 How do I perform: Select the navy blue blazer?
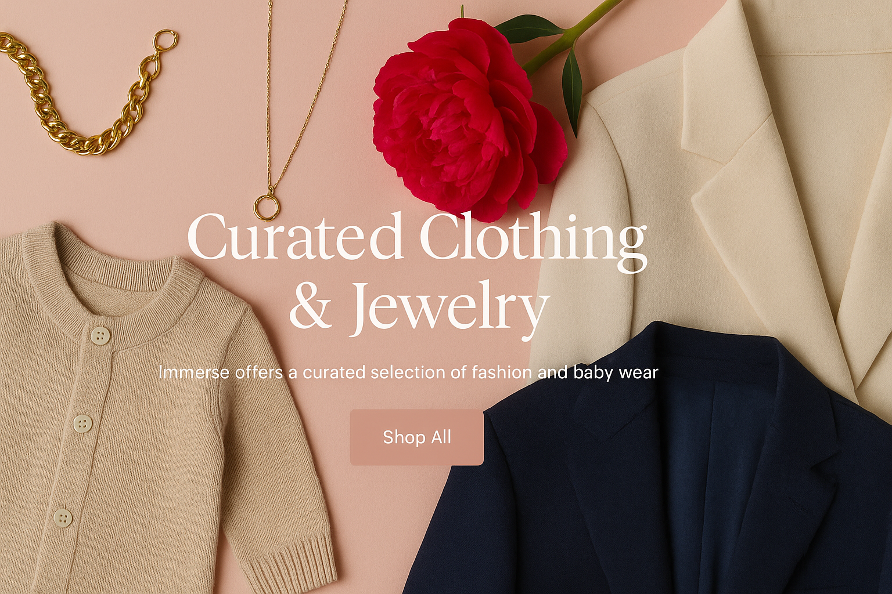650,464
